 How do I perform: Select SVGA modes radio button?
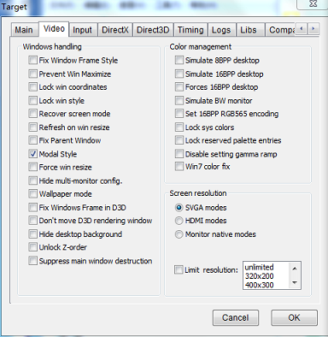click(x=179, y=208)
